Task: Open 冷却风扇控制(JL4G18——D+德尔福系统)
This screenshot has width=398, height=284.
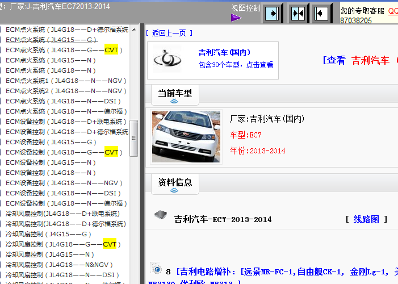Action: 66,224
